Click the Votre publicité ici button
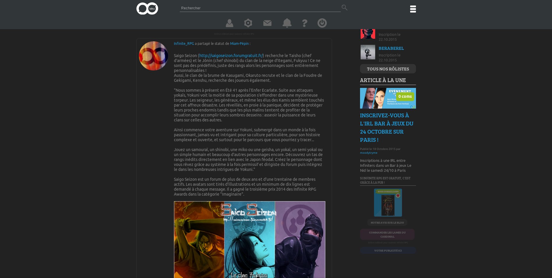552x278 pixels. (388, 251)
